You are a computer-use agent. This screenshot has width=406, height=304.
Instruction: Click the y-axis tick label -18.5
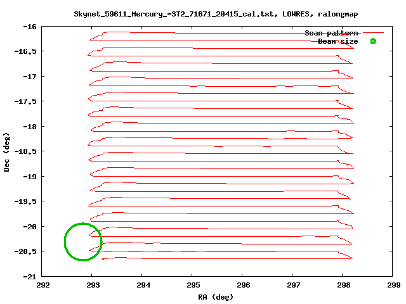tap(25, 151)
